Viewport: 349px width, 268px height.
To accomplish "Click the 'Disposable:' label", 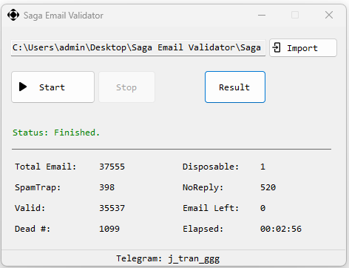I will click(211, 167).
